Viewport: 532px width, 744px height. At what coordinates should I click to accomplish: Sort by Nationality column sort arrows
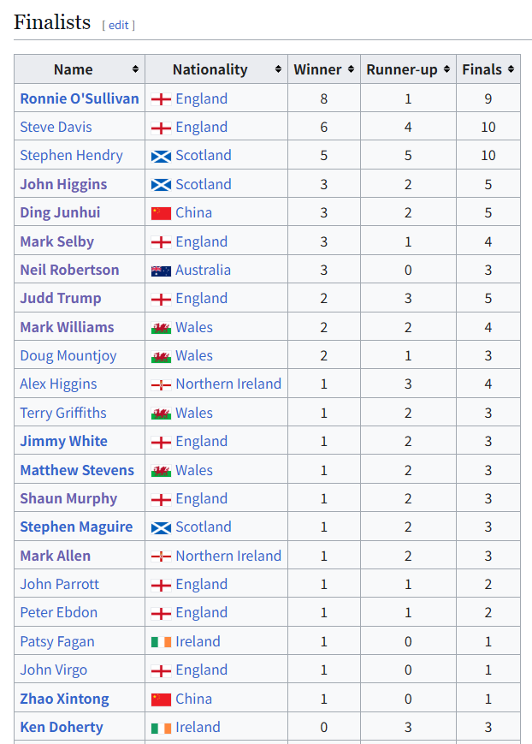[278, 69]
